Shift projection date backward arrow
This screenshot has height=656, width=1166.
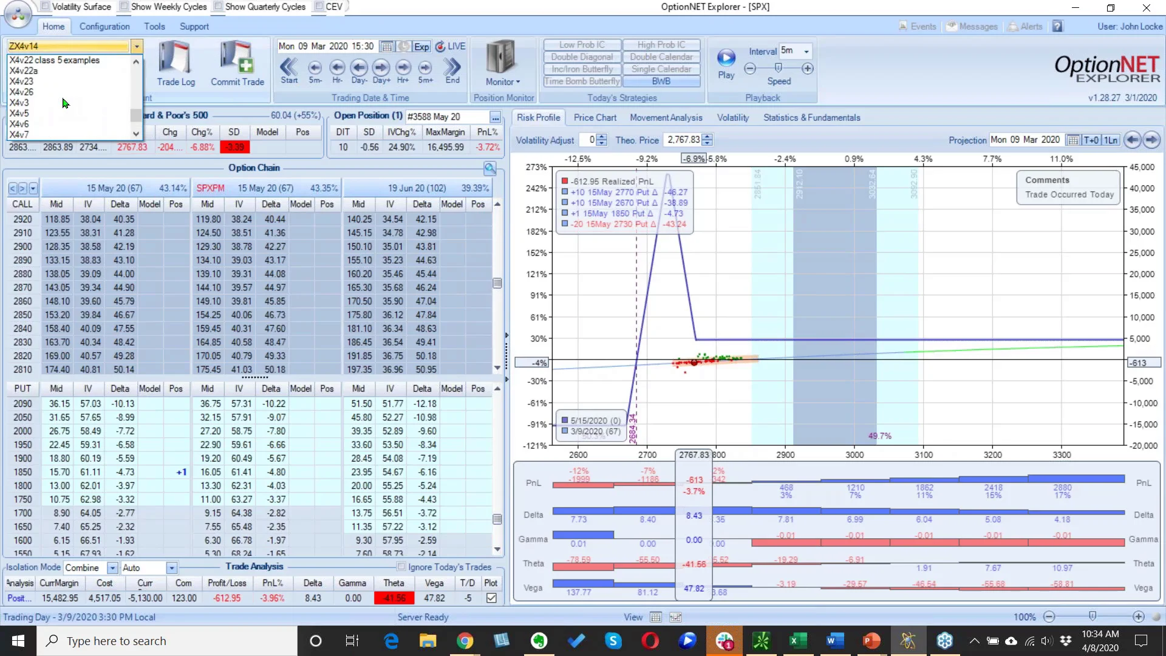tap(1132, 140)
